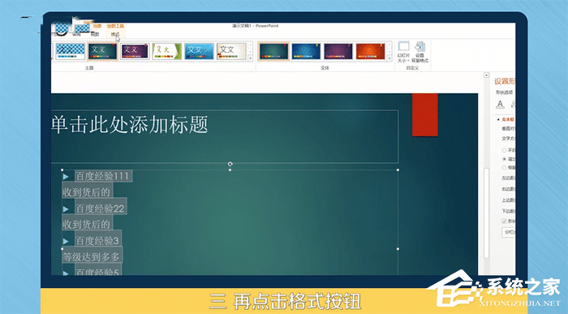The width and height of the screenshot is (568, 314).
Task: Open the 幻灯片大小 slide size menu
Action: click(403, 52)
